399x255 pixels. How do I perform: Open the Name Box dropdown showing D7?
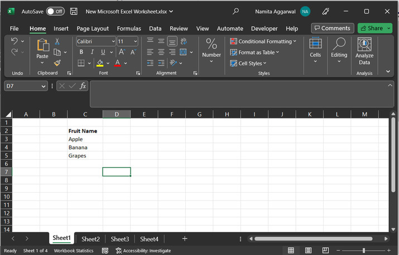pos(44,86)
